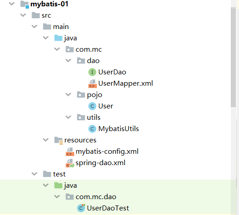The height and width of the screenshot is (215, 239).
Task: Click the spring-dao.xml Spring config icon
Action: (70, 163)
